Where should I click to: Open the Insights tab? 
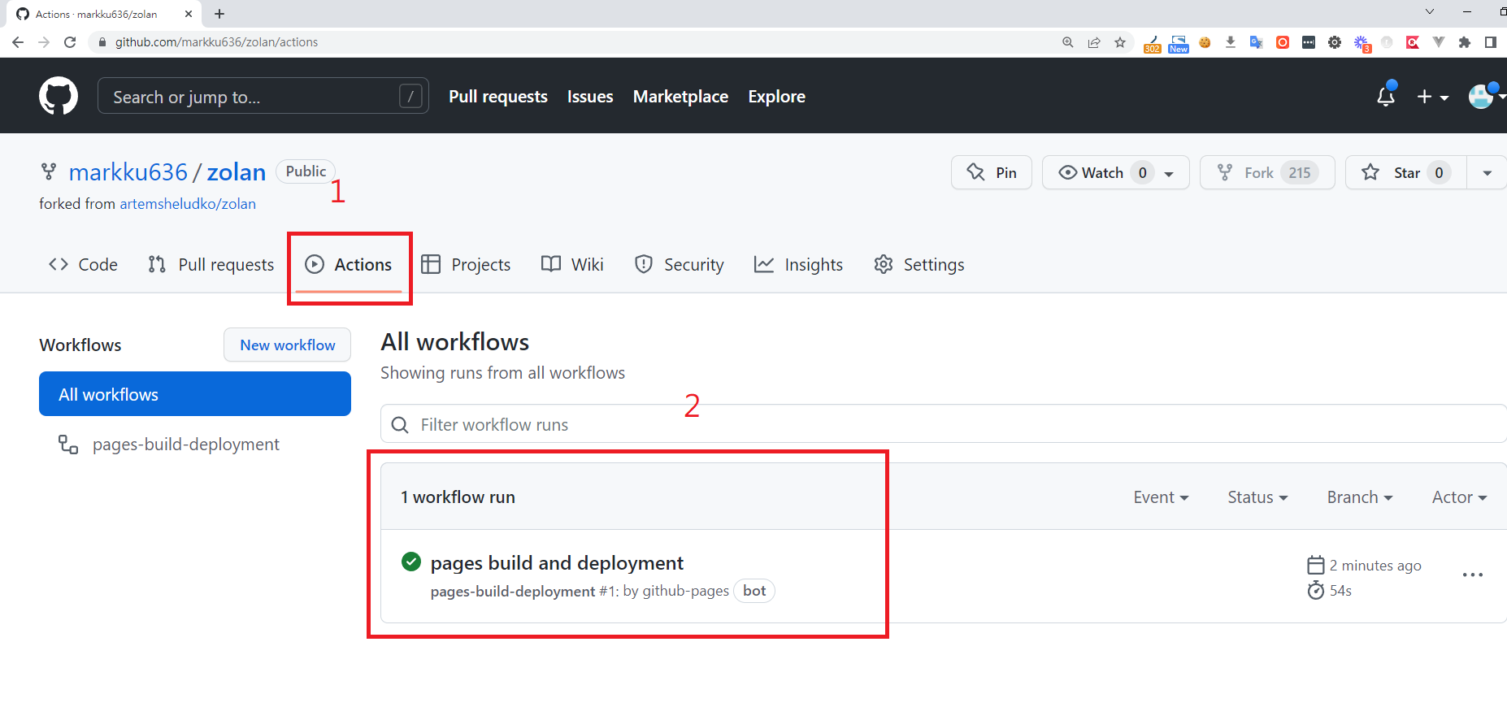[799, 265]
